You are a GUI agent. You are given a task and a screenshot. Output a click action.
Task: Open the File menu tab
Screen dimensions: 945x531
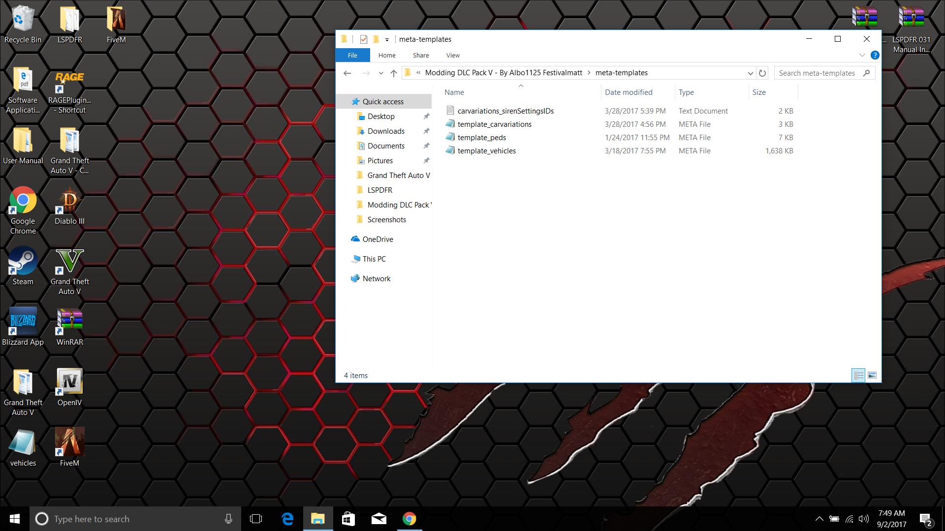352,56
